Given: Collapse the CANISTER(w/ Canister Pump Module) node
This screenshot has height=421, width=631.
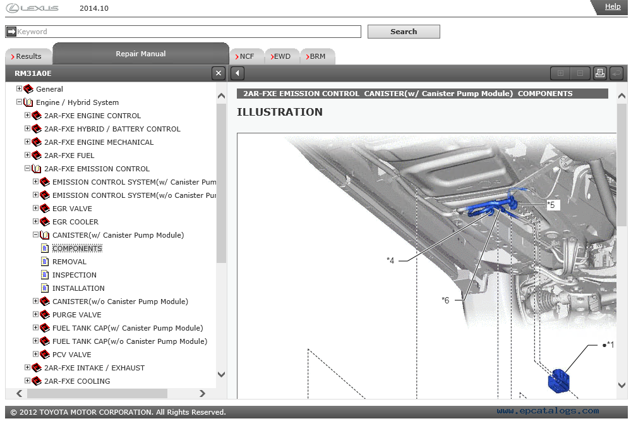Looking at the screenshot, I should point(35,235).
